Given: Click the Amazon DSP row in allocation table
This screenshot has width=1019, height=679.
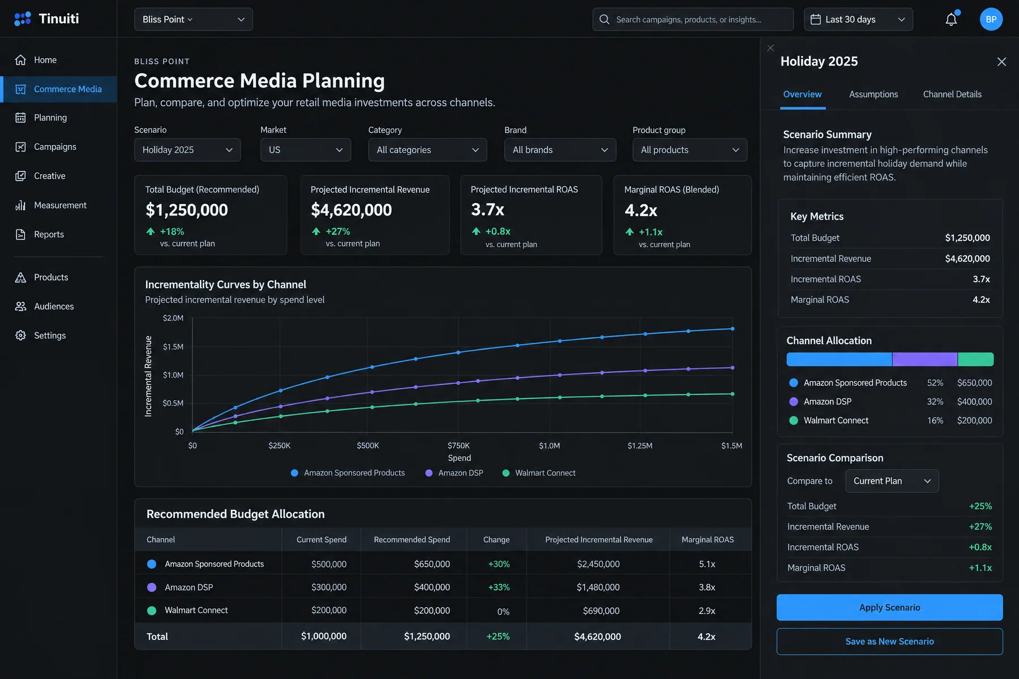Looking at the screenshot, I should 443,587.
